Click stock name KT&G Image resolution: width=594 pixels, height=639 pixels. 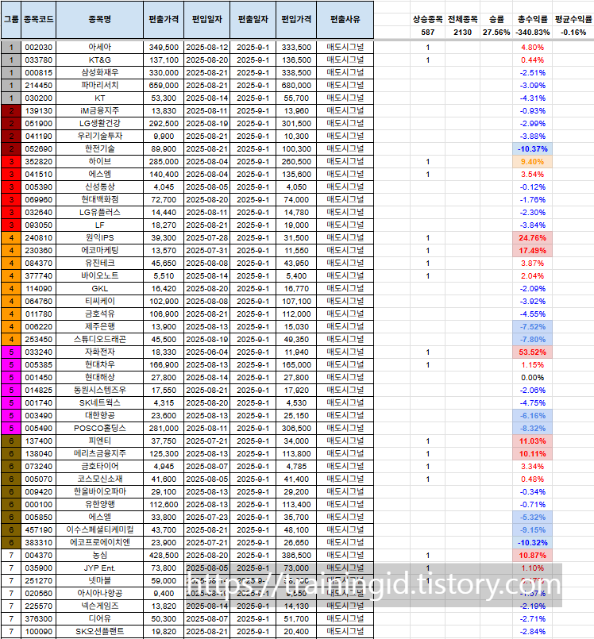[x=99, y=60]
